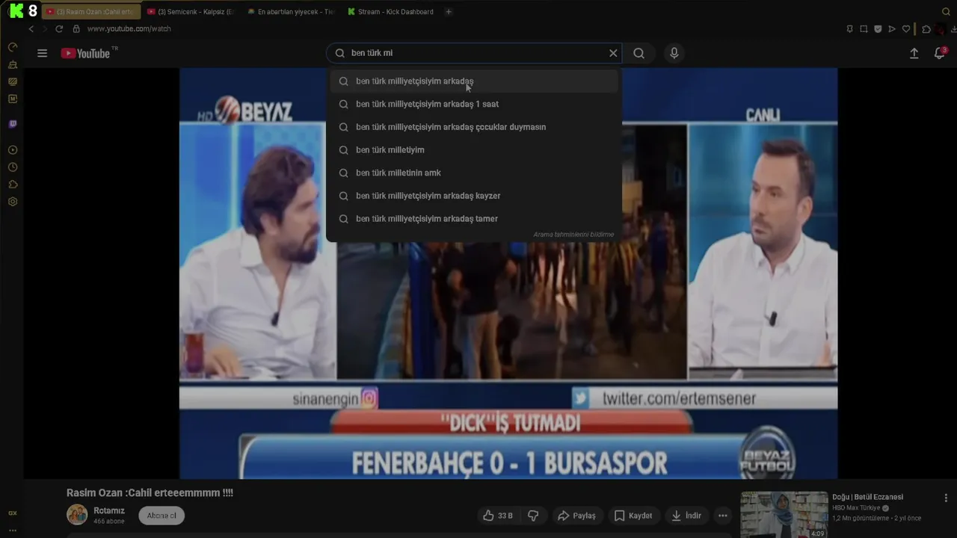Screen dimensions: 957x538
Task: Select suggestion ending 'çocuklar duymasın'
Action: pyautogui.click(x=473, y=127)
